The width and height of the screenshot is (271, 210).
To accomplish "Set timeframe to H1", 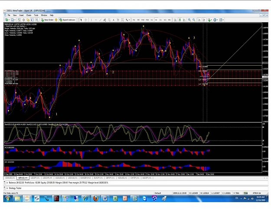I will click(x=152, y=20).
